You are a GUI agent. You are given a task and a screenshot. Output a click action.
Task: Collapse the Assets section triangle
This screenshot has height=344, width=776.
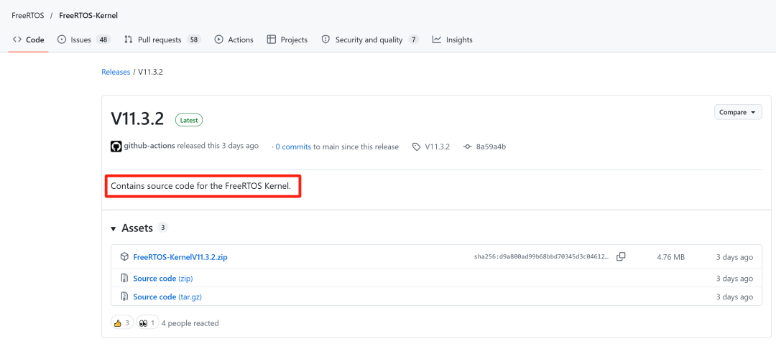(114, 228)
